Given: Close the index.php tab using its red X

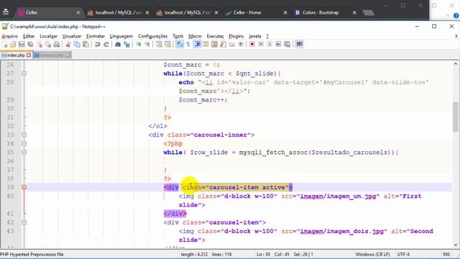Looking at the screenshot, I should point(29,55).
